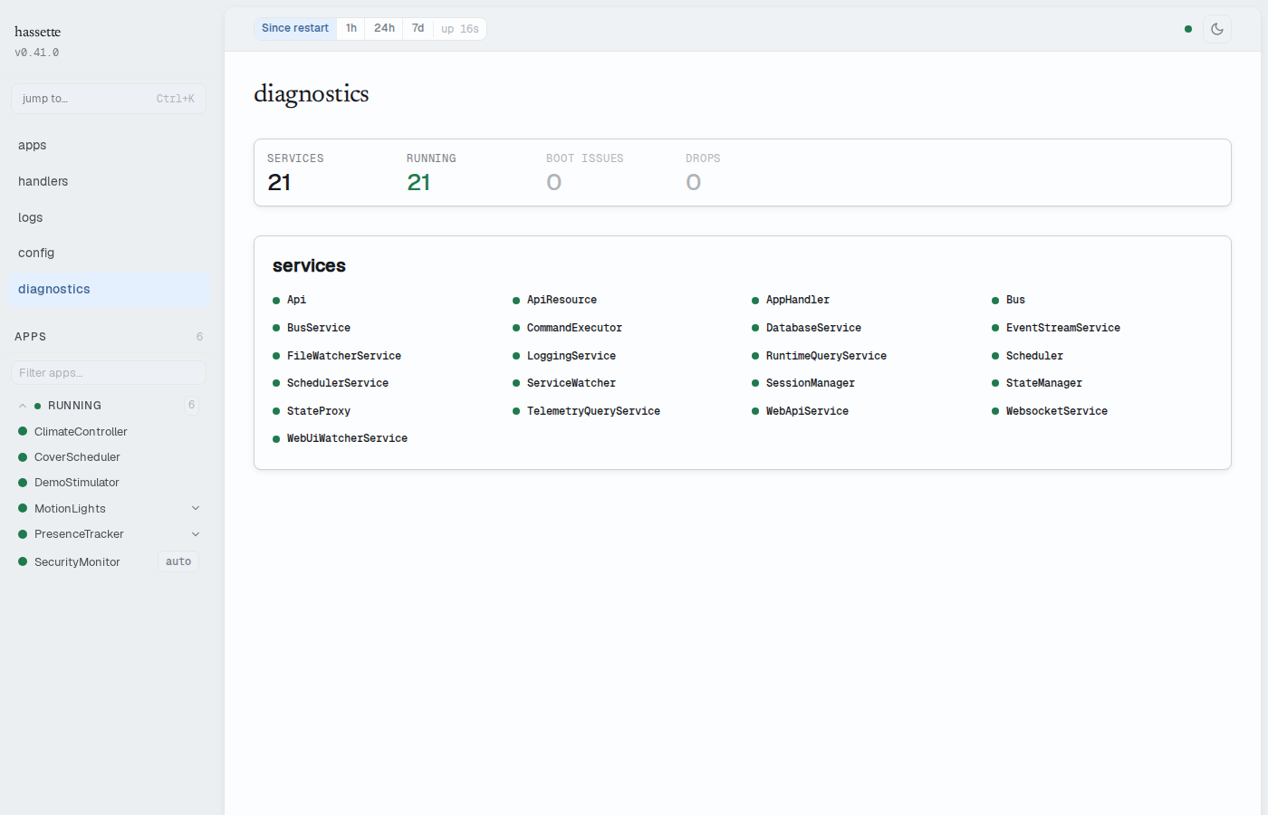The image size is (1268, 815).
Task: Click the 'CommandExecutor' service entry
Action: [x=574, y=328]
